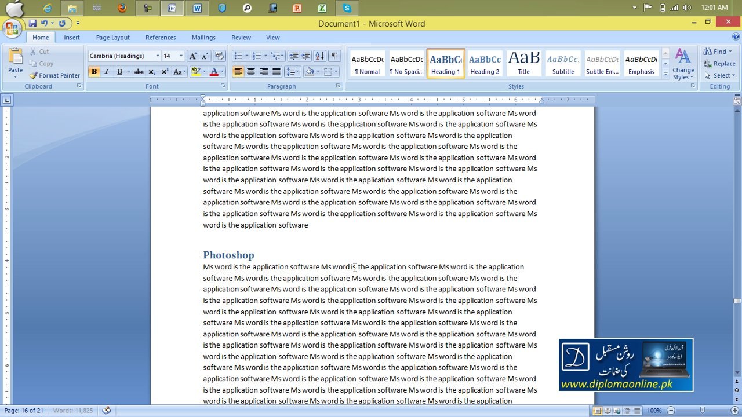742x417 pixels.
Task: Open the Review tab
Action: tap(241, 38)
